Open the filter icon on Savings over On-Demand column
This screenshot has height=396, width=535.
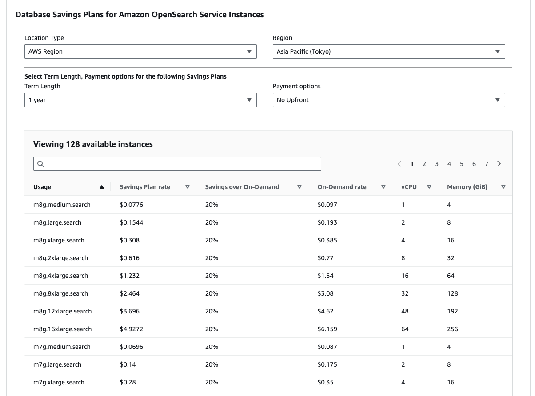pyautogui.click(x=299, y=187)
